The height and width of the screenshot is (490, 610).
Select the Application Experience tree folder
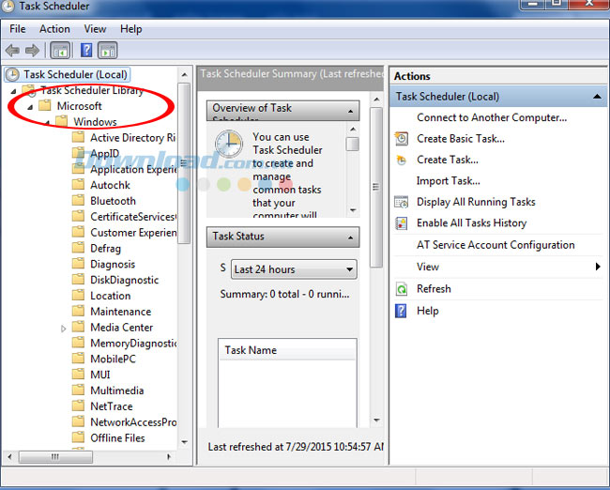coord(133,169)
